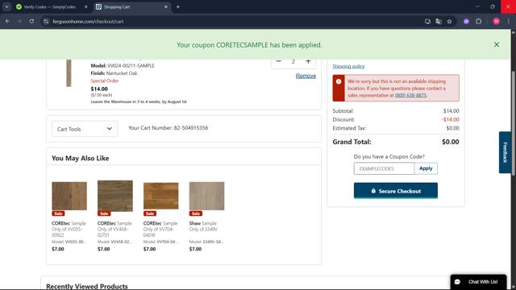Click Shaw Sample Only of 3349V title
Image resolution: width=516 pixels, height=290 pixels.
coord(203,226)
